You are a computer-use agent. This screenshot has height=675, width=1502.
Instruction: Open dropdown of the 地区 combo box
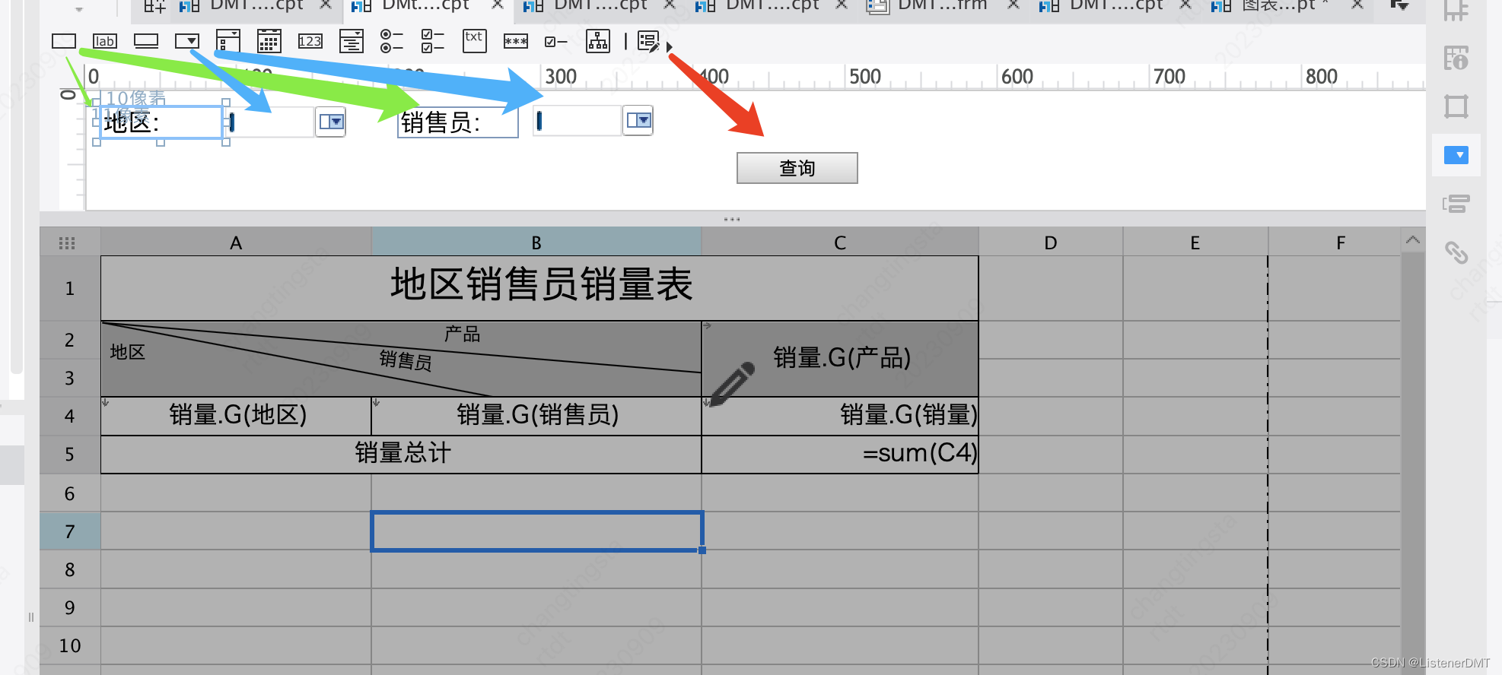[x=331, y=122]
